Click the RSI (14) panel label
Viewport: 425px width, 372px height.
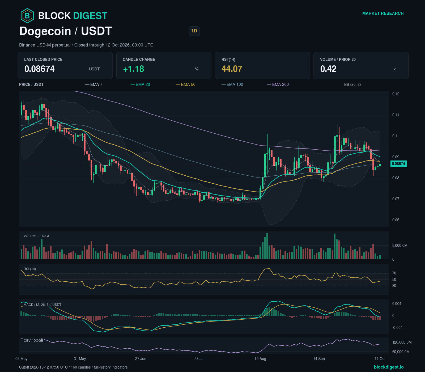point(30,269)
